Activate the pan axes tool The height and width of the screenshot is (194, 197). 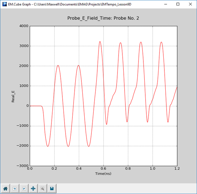[x=33, y=188]
